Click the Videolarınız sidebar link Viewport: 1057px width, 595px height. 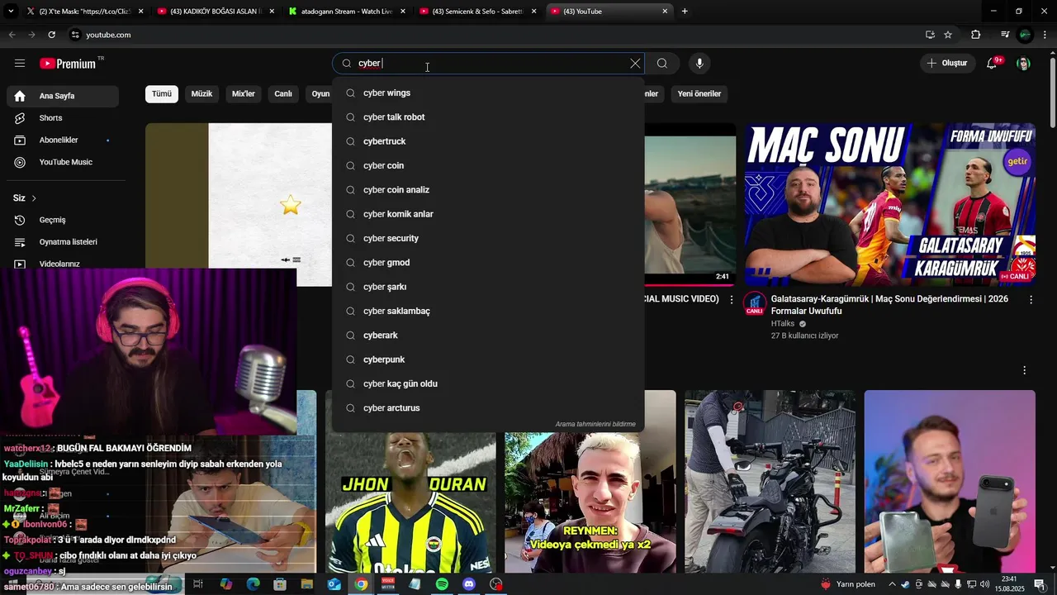click(59, 264)
